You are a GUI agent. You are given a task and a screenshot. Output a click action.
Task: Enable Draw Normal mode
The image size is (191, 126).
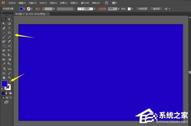click(3, 98)
